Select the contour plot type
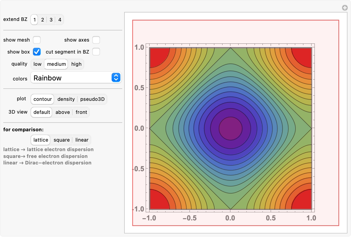 pyautogui.click(x=42, y=99)
